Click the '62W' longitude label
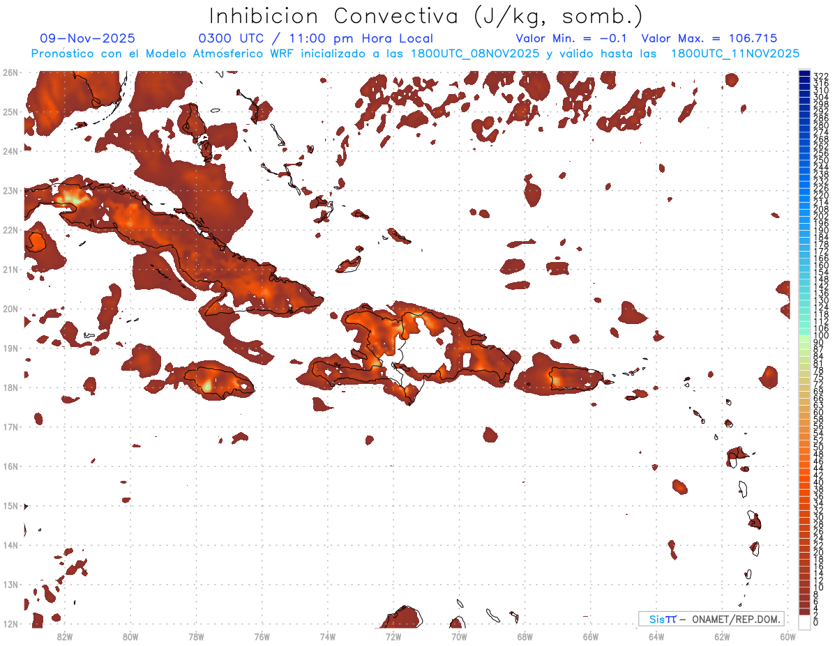This screenshot has width=837, height=646. [x=722, y=636]
